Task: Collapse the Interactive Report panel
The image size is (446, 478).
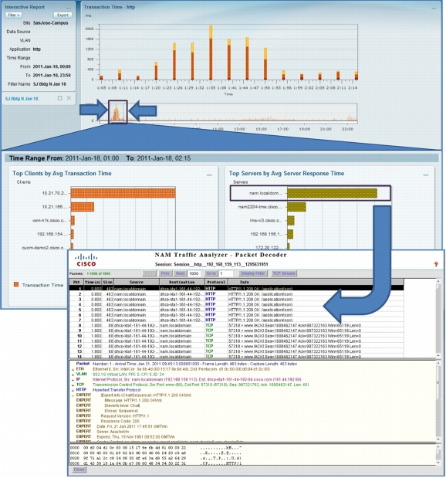Action: point(69,7)
